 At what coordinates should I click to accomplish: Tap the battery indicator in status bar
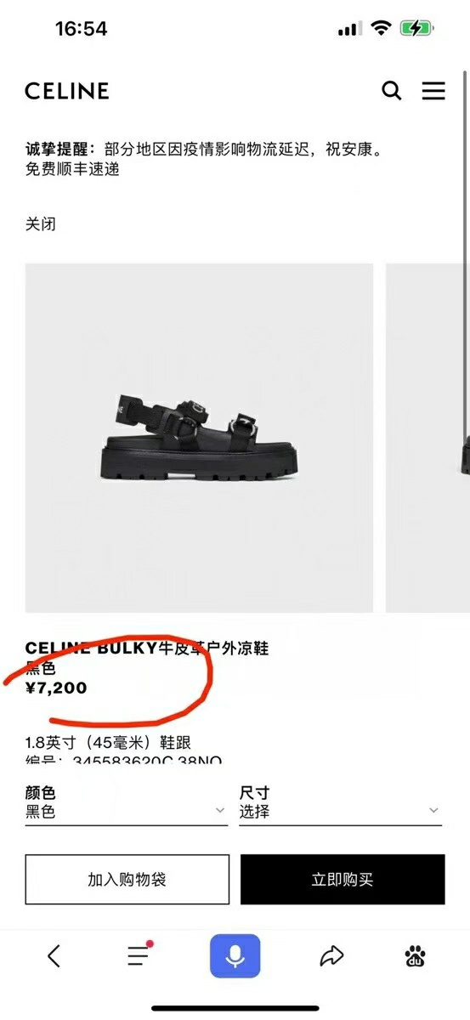click(417, 29)
